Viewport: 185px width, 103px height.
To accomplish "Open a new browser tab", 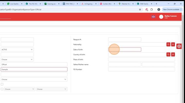I will (x=156, y=4).
